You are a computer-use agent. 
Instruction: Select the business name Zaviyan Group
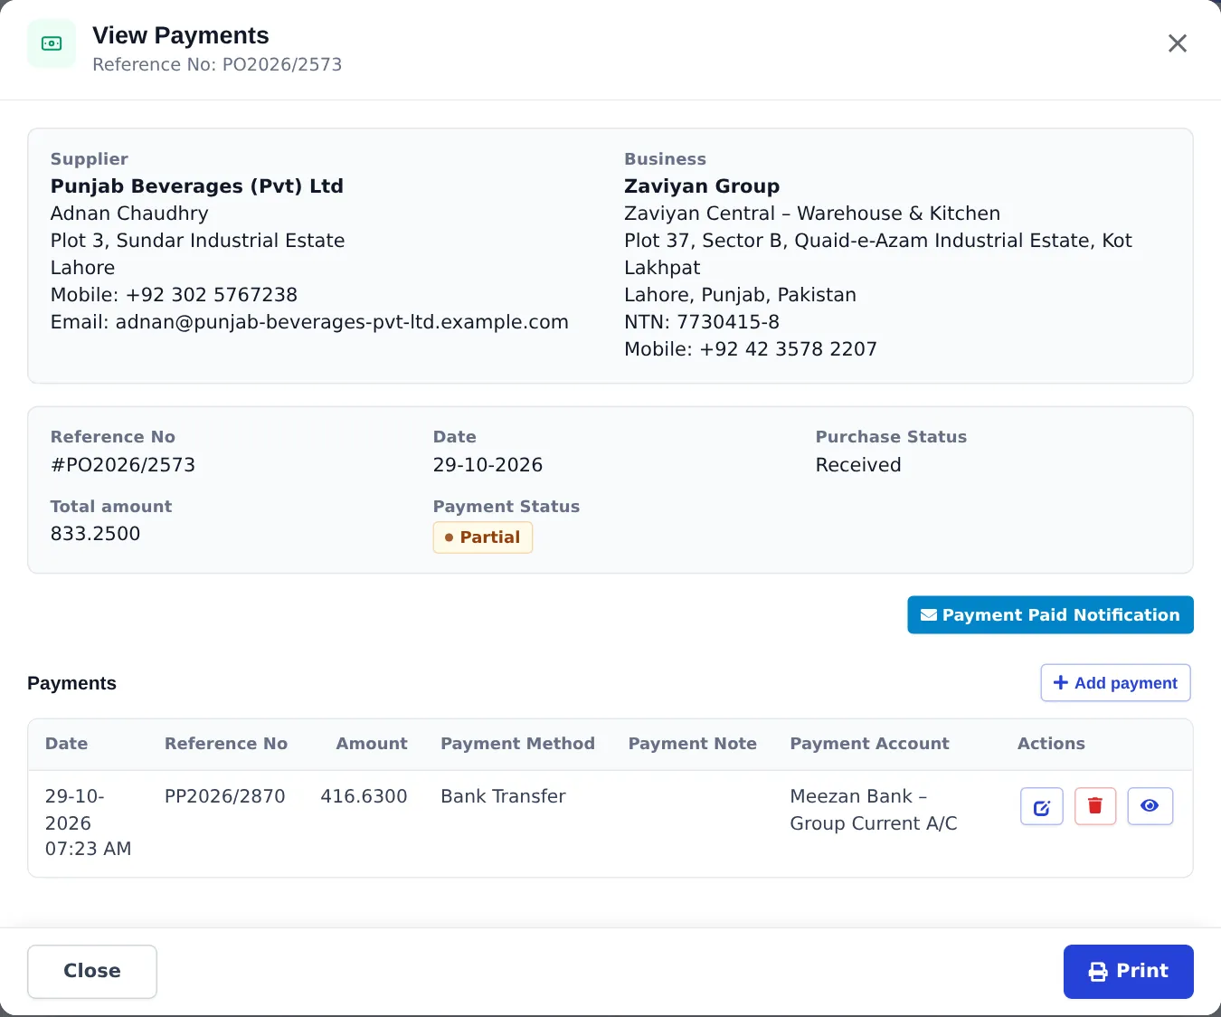702,186
